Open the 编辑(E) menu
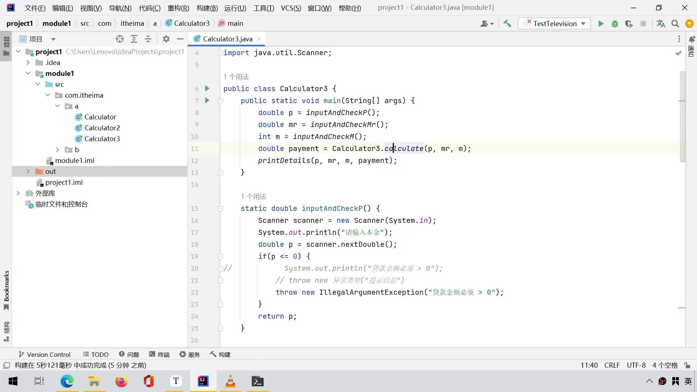Viewport: 697px width, 392px height. 62,8
